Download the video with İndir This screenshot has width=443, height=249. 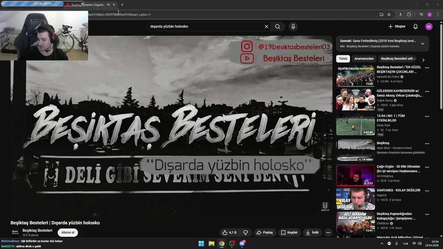click(312, 232)
